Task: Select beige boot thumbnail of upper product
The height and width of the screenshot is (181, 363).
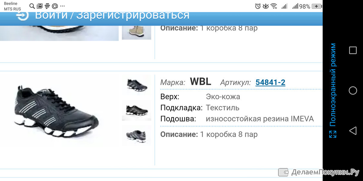Action: (136, 31)
